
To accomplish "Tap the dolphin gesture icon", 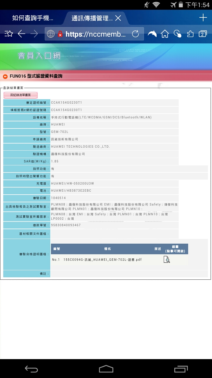I will [152, 34].
